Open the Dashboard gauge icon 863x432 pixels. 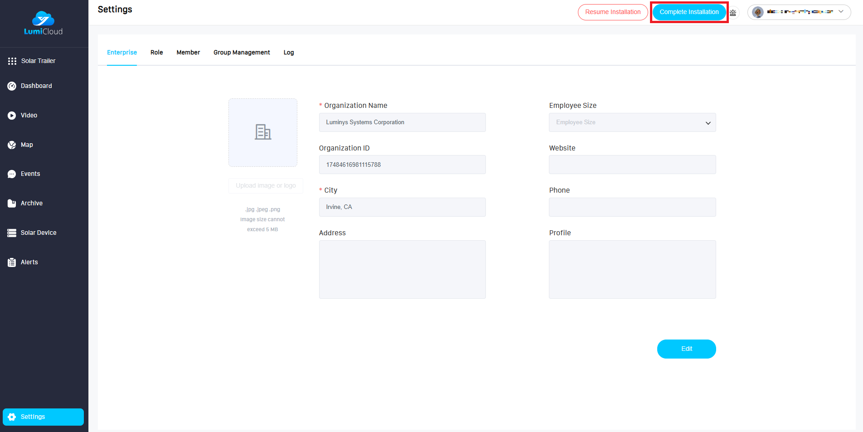pyautogui.click(x=12, y=86)
